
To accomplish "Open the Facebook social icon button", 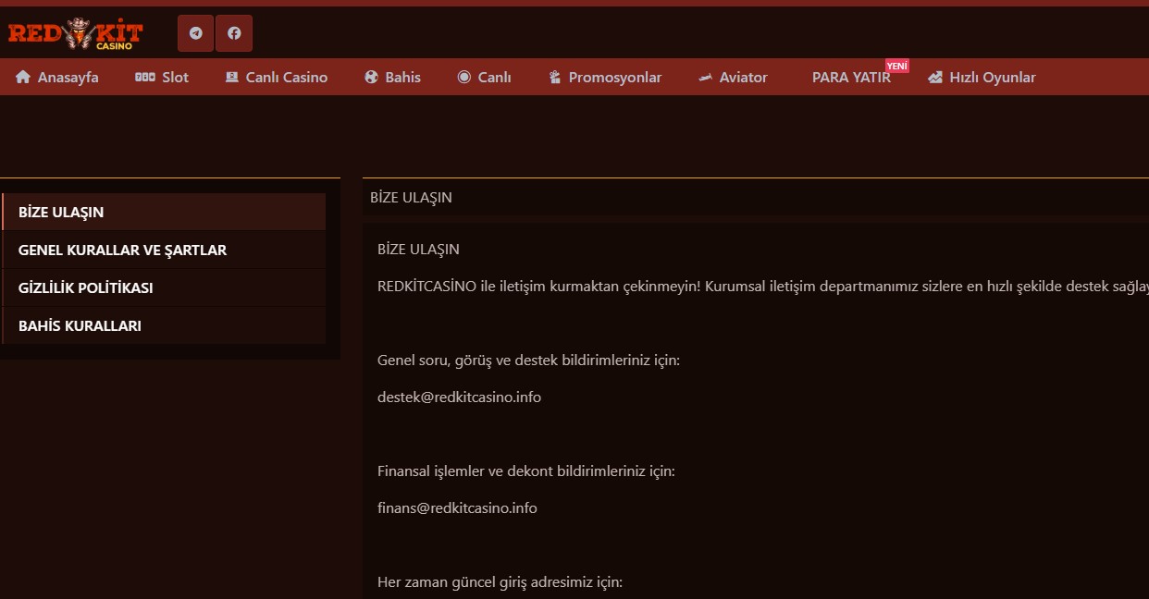I will click(234, 33).
